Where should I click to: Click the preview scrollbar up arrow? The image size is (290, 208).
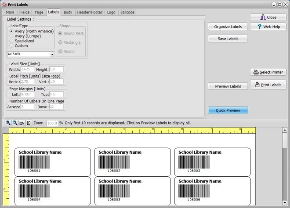(285, 130)
